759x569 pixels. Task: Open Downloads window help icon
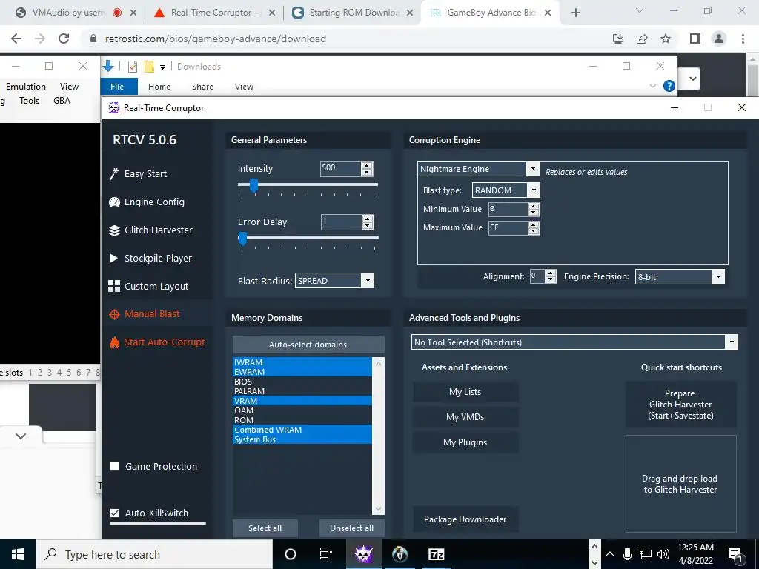tap(669, 86)
